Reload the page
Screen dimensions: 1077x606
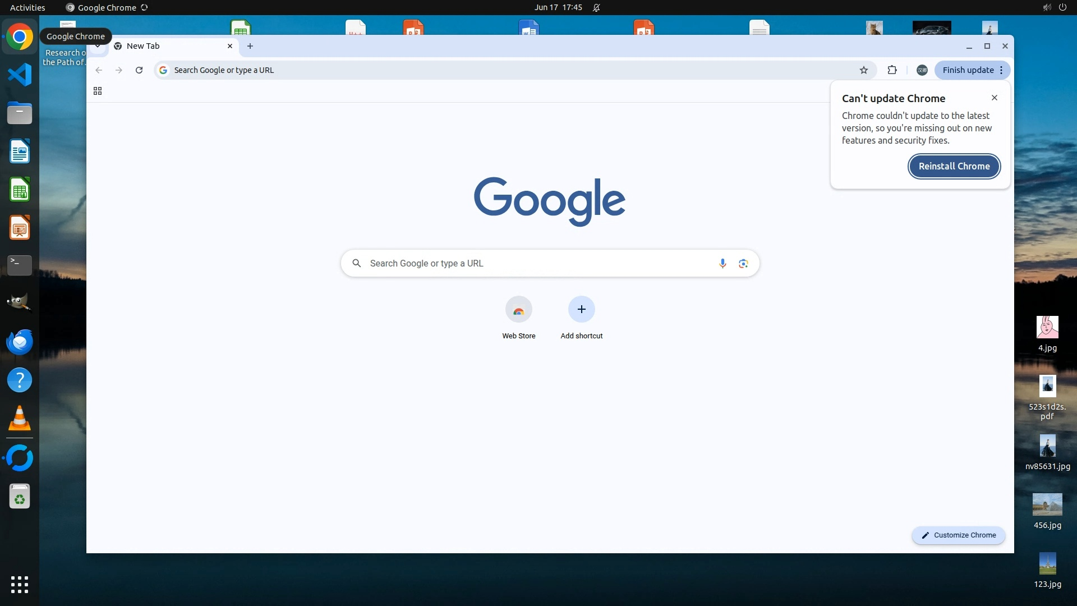tap(139, 70)
